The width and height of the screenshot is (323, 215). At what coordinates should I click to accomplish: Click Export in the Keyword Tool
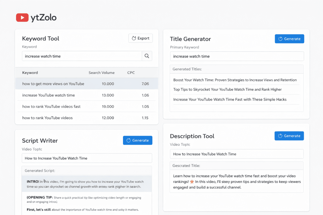pyautogui.click(x=140, y=38)
